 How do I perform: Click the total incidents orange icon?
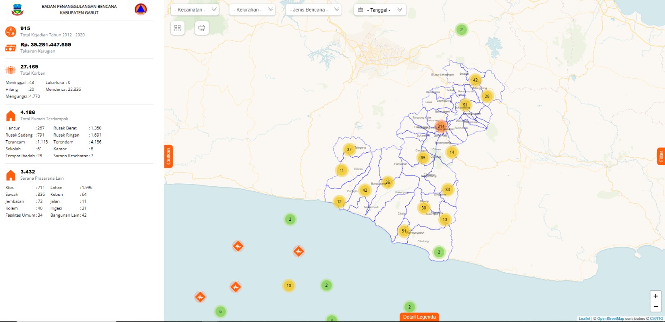click(x=11, y=32)
